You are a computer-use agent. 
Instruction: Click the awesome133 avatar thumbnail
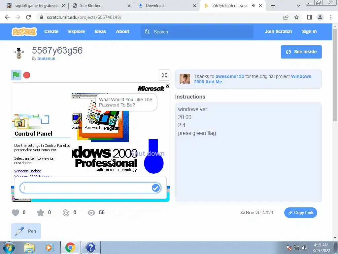185,79
